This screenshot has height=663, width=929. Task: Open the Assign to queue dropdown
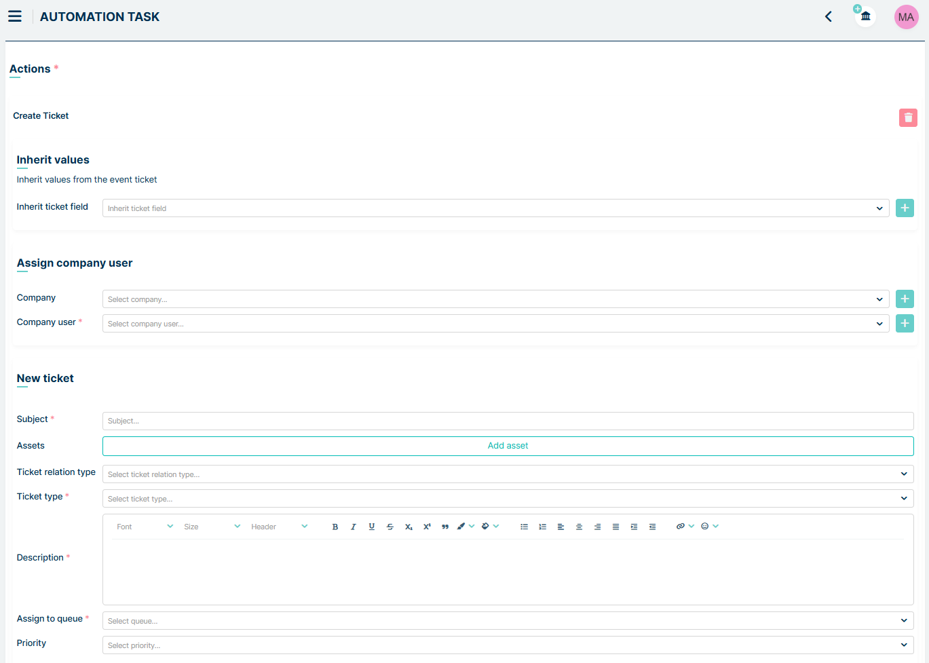coord(508,621)
